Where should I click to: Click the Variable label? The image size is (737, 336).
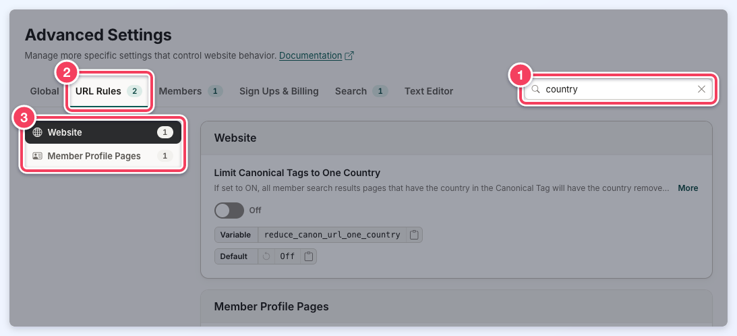pyautogui.click(x=236, y=235)
